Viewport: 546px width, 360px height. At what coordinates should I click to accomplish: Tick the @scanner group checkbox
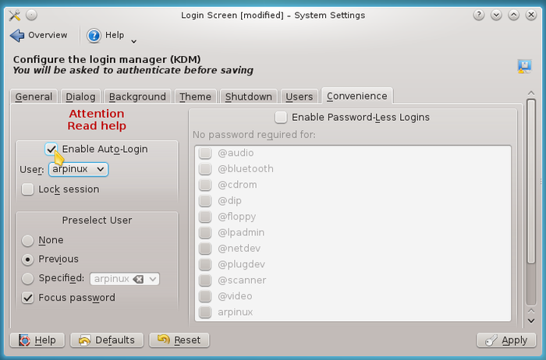pyautogui.click(x=205, y=281)
